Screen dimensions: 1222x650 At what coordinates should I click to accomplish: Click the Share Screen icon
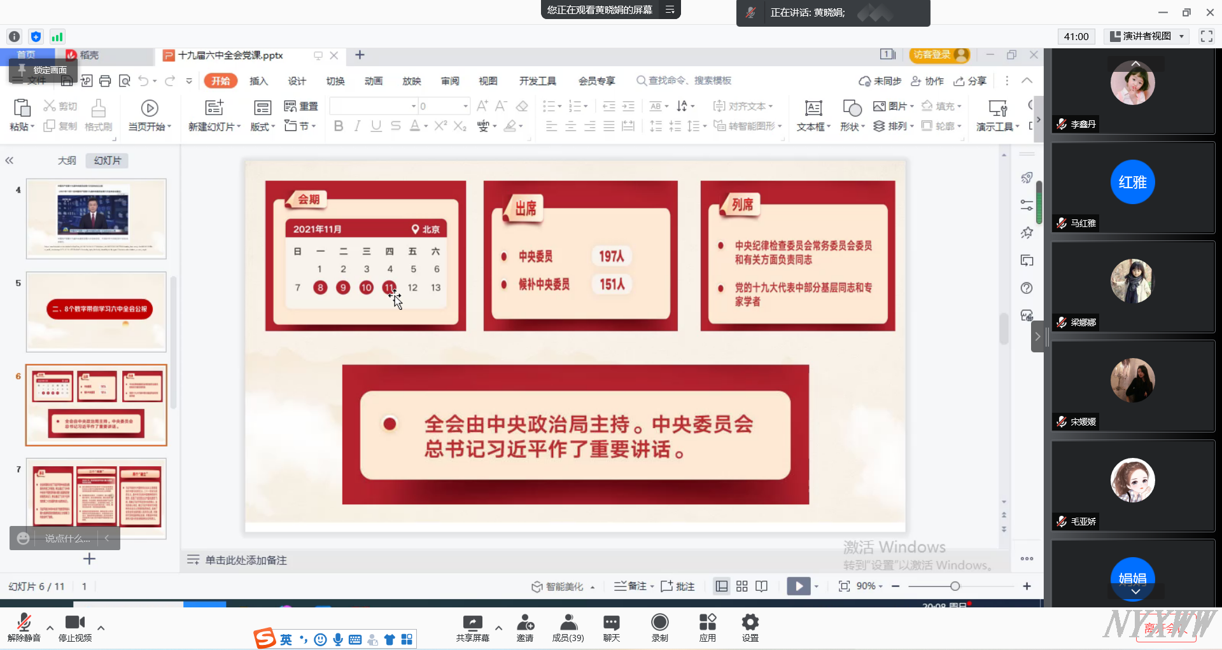(472, 623)
